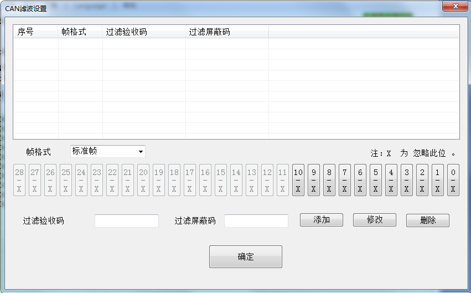
Task: Focus the 过滤验收码 input field
Action: click(x=127, y=221)
